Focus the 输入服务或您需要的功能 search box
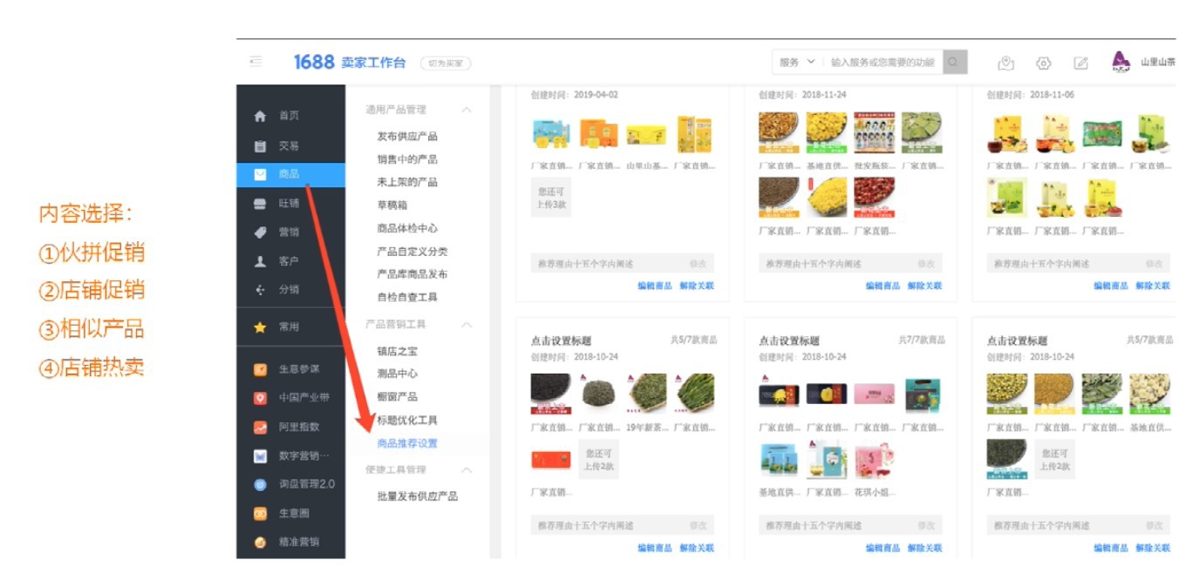The width and height of the screenshot is (1193, 573). click(x=883, y=63)
